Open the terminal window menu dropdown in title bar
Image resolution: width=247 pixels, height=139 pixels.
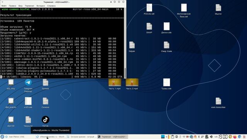(x=2, y=2)
